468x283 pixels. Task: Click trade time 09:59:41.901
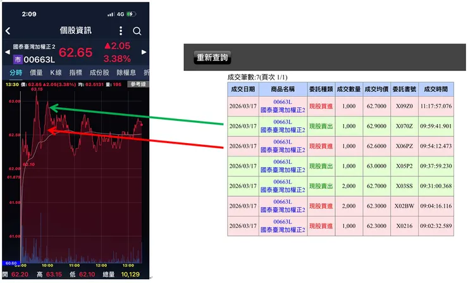(x=436, y=126)
